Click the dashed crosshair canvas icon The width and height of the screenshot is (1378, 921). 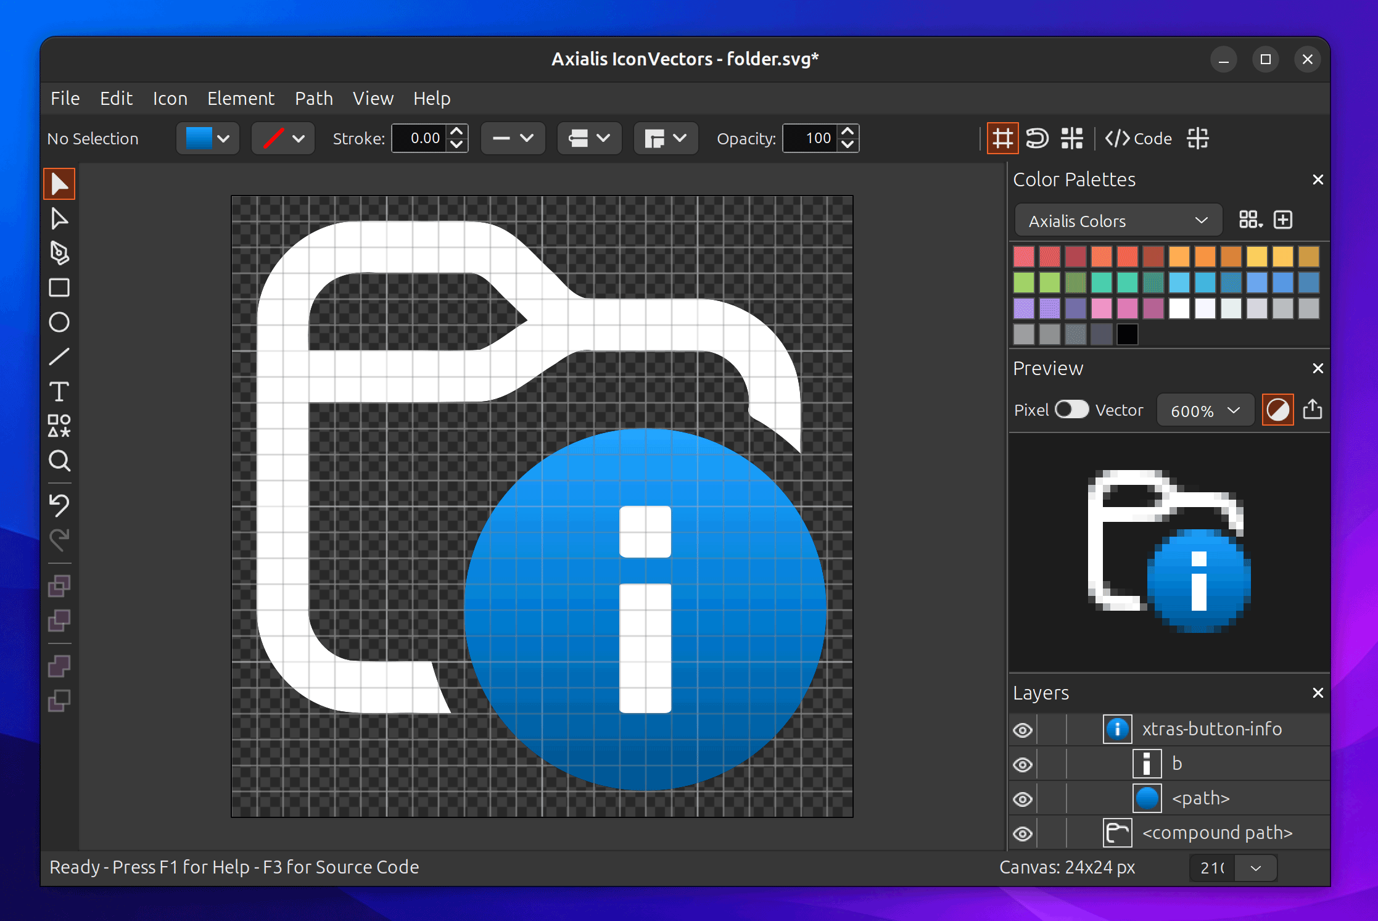[x=1198, y=138]
